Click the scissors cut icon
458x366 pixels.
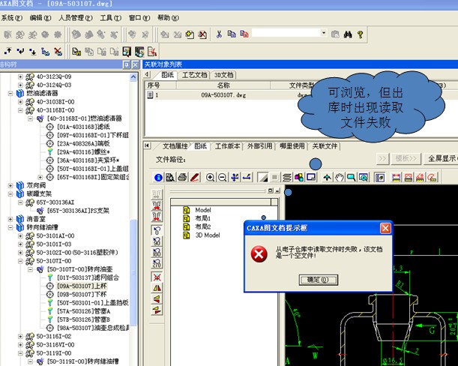coord(219,34)
